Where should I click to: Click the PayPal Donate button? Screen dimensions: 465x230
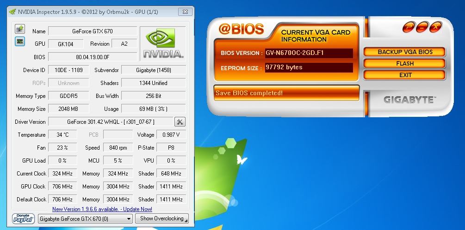pos(23,219)
